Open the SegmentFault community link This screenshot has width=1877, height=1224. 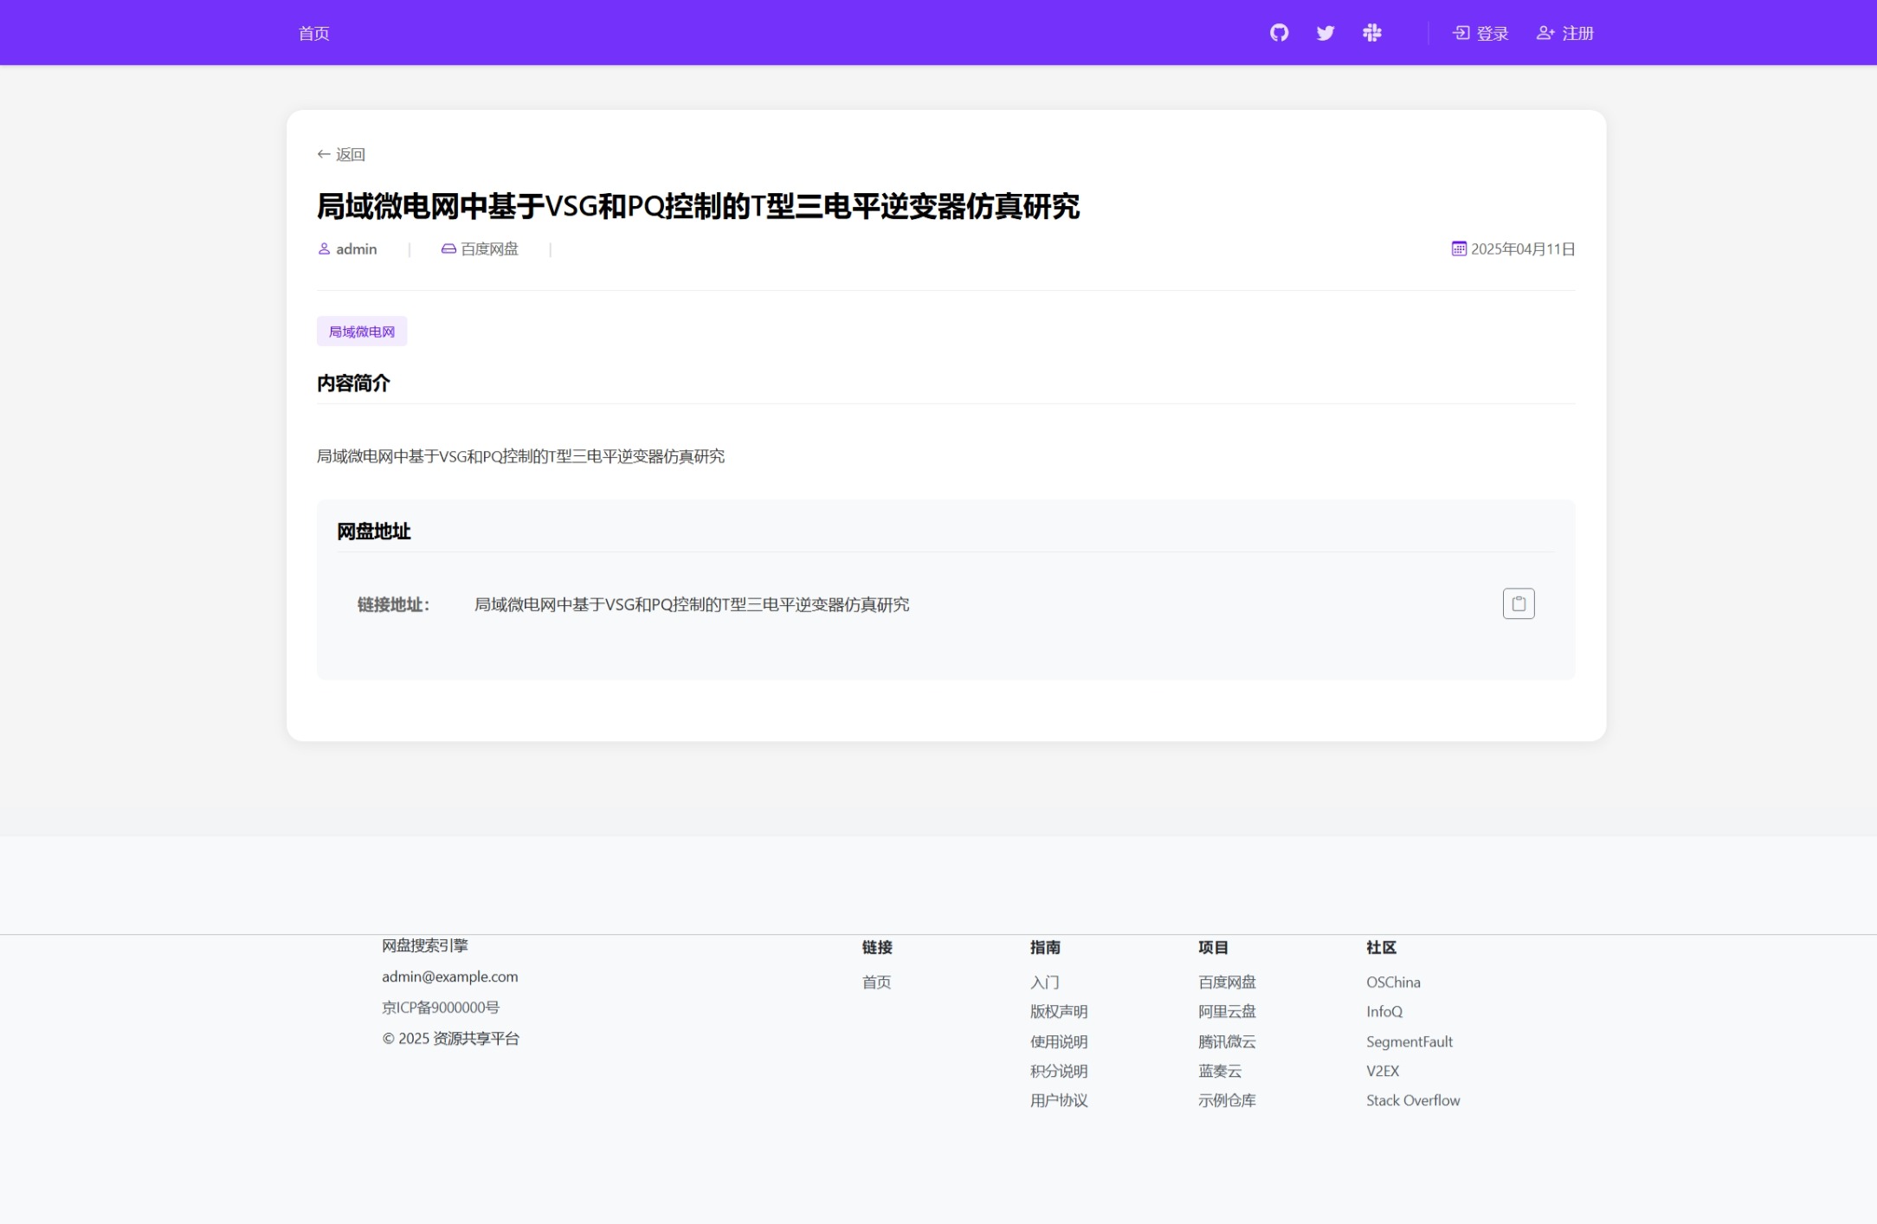(1409, 1041)
